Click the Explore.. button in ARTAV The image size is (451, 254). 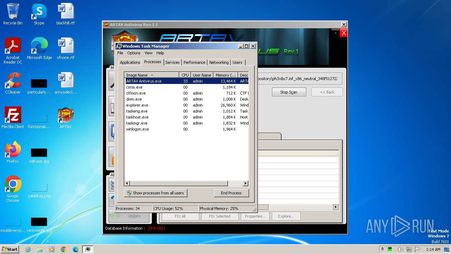pyautogui.click(x=285, y=216)
